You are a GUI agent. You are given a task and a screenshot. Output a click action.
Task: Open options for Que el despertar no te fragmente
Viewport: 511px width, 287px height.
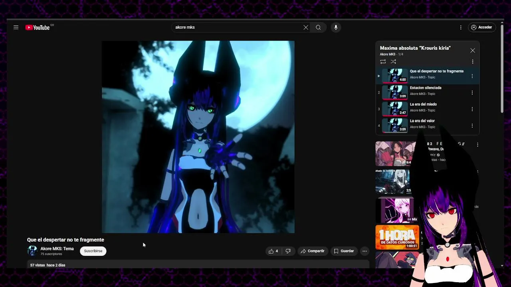click(472, 76)
